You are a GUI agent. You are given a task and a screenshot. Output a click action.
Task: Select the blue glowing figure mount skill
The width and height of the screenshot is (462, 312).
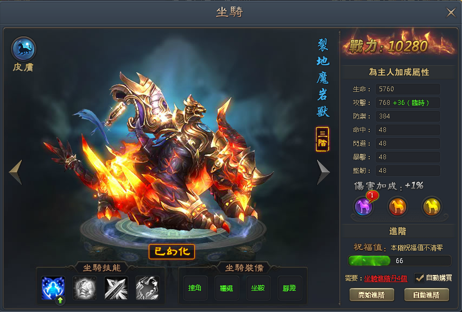(x=53, y=288)
